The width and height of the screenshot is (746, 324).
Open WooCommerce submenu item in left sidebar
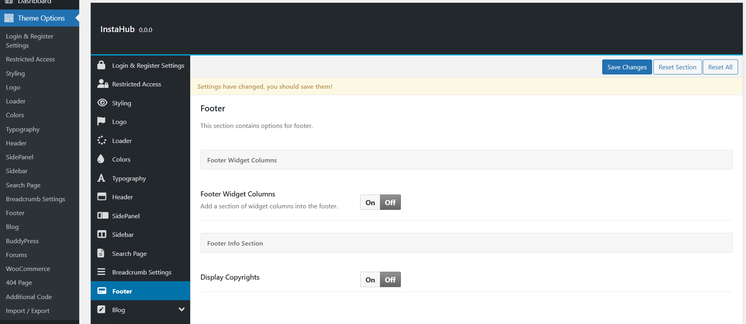pos(28,269)
